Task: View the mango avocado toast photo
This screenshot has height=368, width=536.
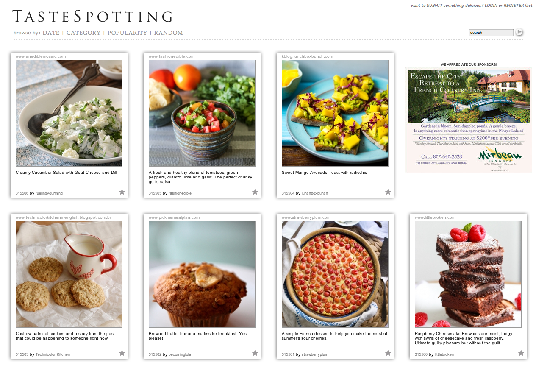Action: click(x=335, y=113)
